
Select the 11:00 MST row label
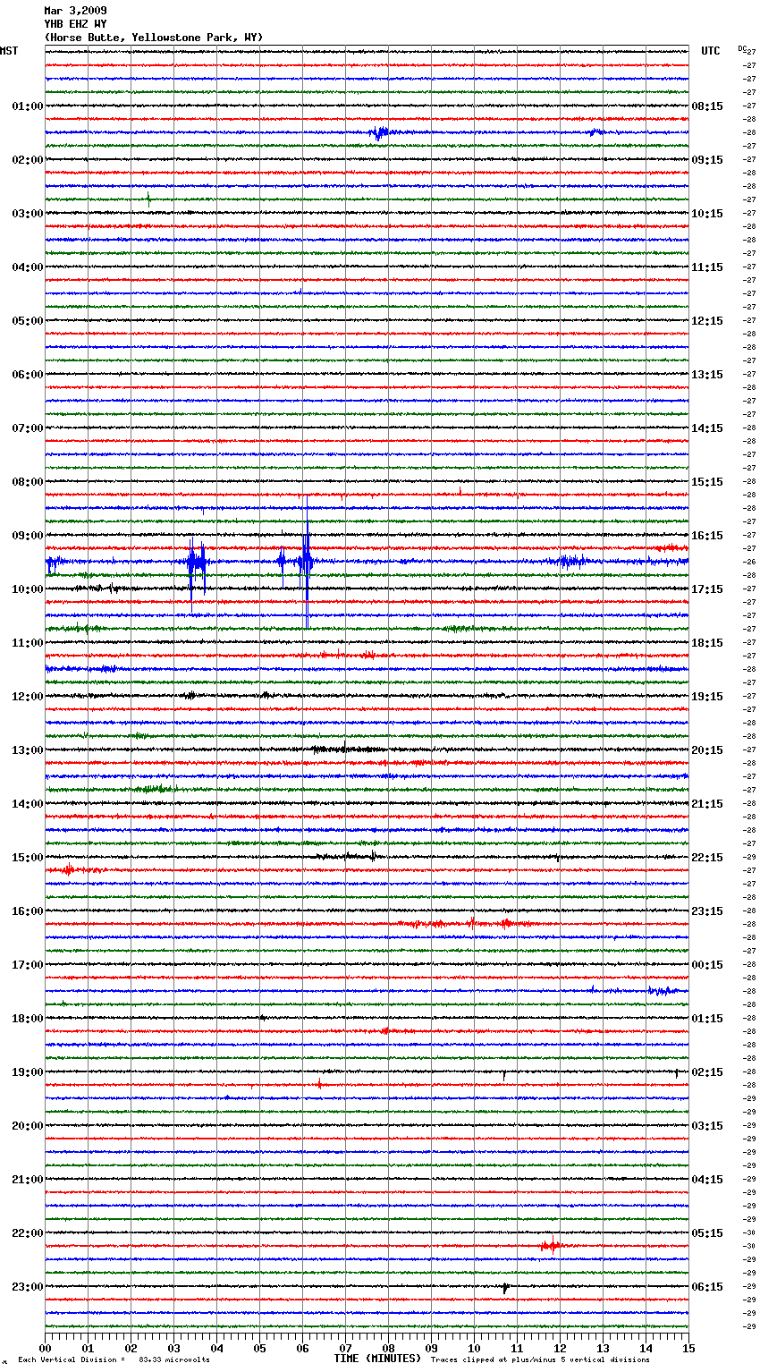tap(28, 643)
